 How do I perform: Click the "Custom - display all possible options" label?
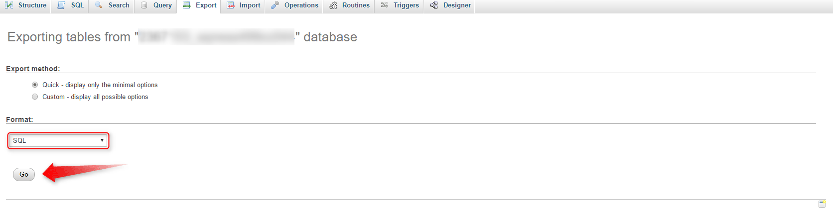[x=95, y=97]
